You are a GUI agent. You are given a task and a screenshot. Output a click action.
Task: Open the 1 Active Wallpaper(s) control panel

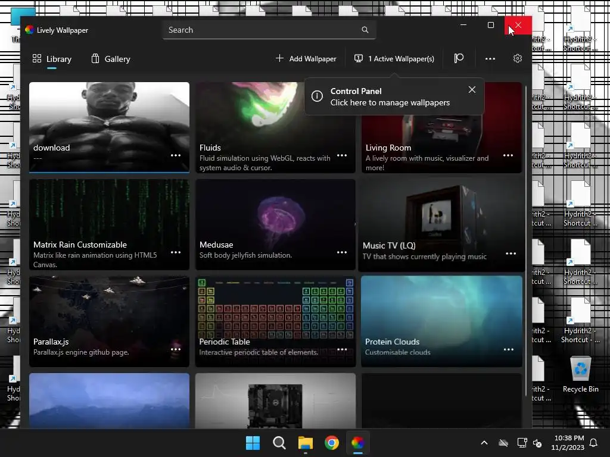(394, 59)
